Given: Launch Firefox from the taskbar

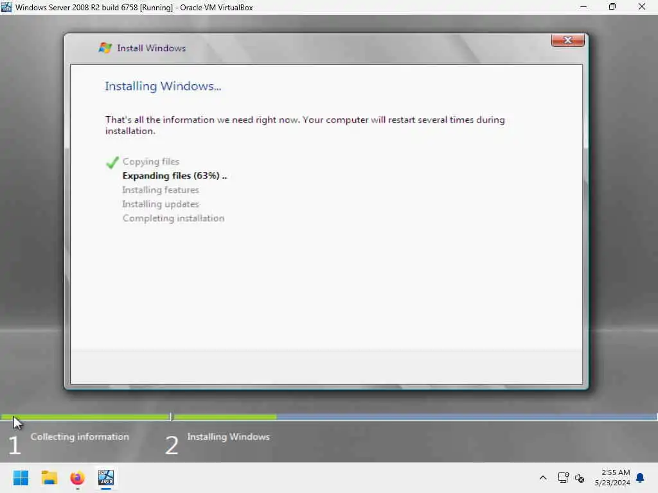Looking at the screenshot, I should pyautogui.click(x=77, y=478).
